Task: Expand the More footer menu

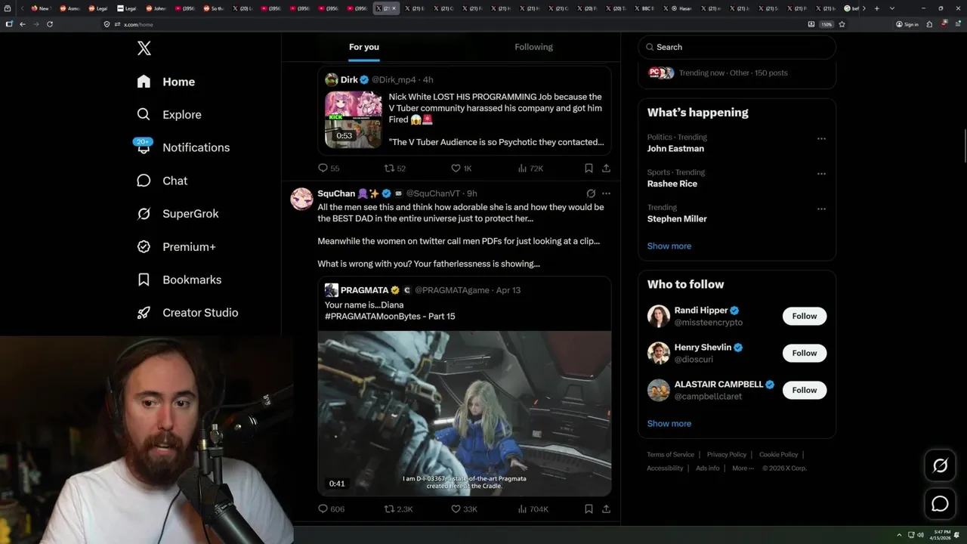Action: tap(742, 468)
